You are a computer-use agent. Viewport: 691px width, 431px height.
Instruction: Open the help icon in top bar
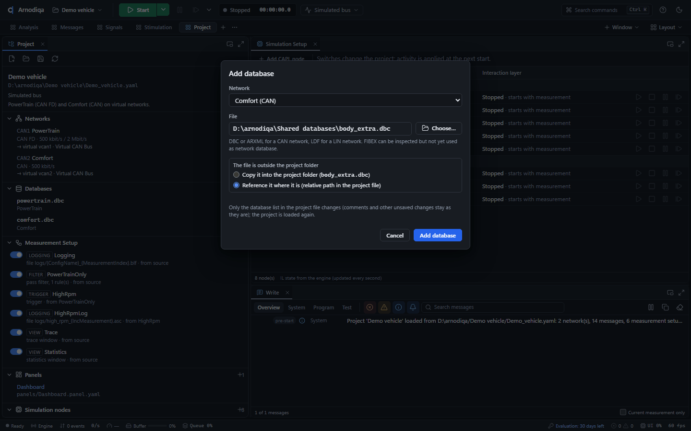click(663, 10)
